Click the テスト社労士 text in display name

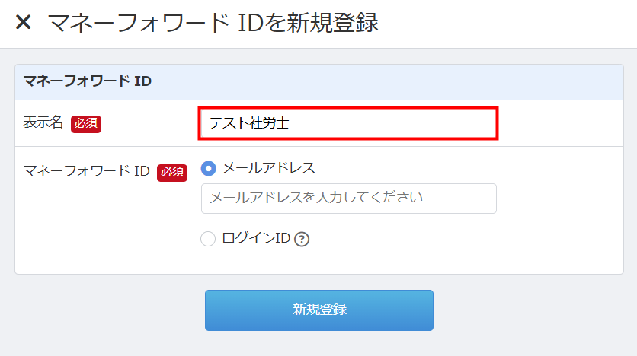(x=249, y=123)
